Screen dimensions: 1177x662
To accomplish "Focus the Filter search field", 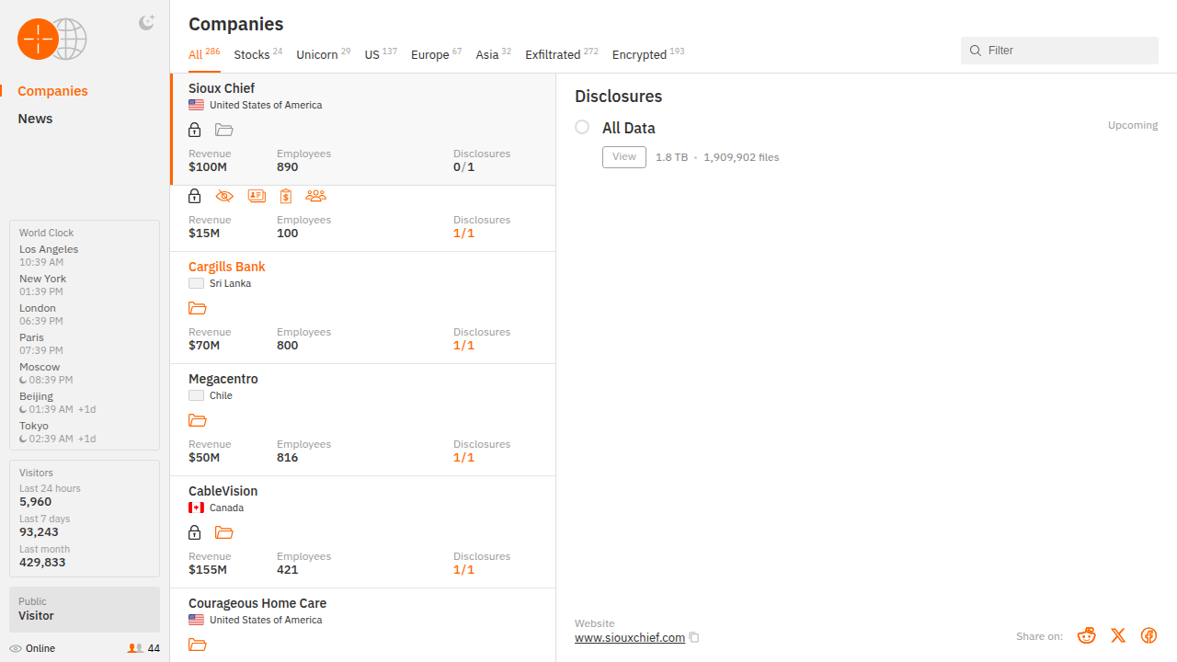I will (x=1059, y=51).
